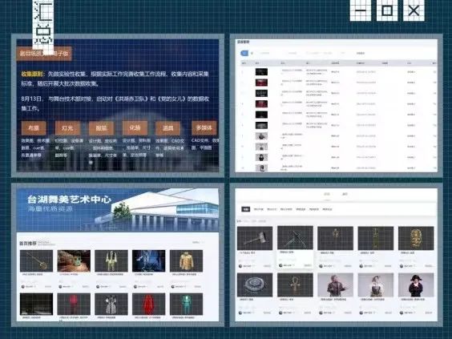Choose the 化妆 orange button

click(135, 127)
